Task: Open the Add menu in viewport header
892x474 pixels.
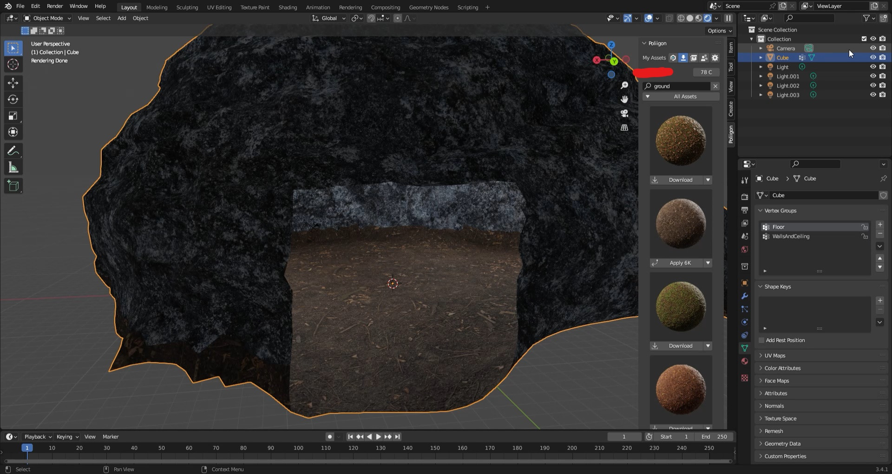Action: point(122,18)
